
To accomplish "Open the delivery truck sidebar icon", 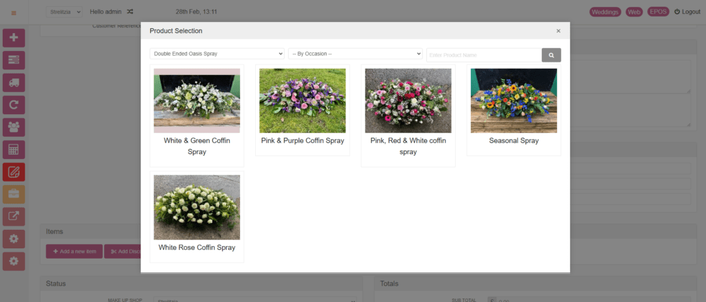I will coord(14,83).
